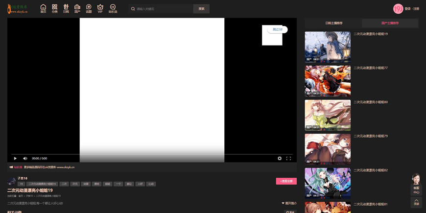The image size is (426, 213).
Task: Click inside the keyword search field
Action: coord(164,9)
